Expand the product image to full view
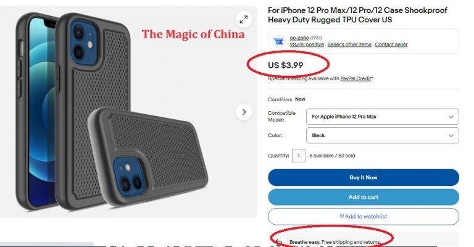Image resolution: width=474 pixels, height=247 pixels. point(244,20)
